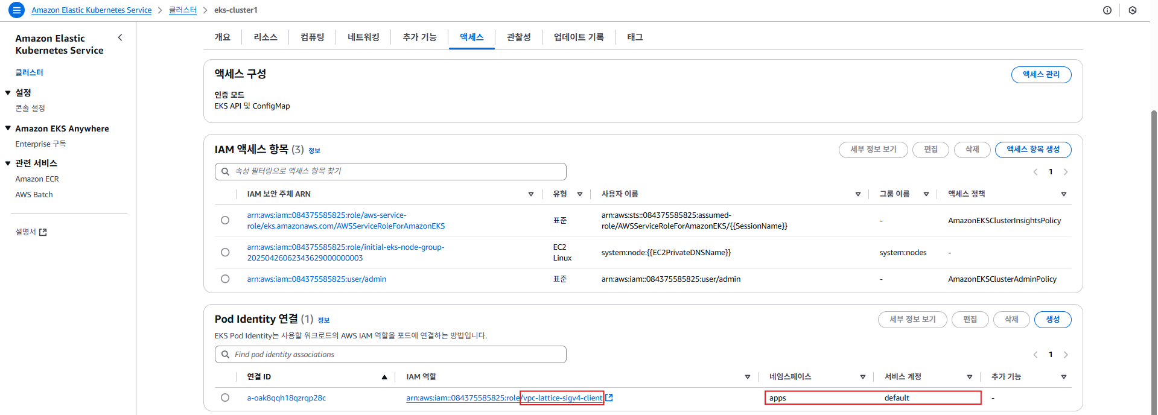Collapse the Amazon EKS Anywhere section
The height and width of the screenshot is (415, 1158).
(8, 128)
